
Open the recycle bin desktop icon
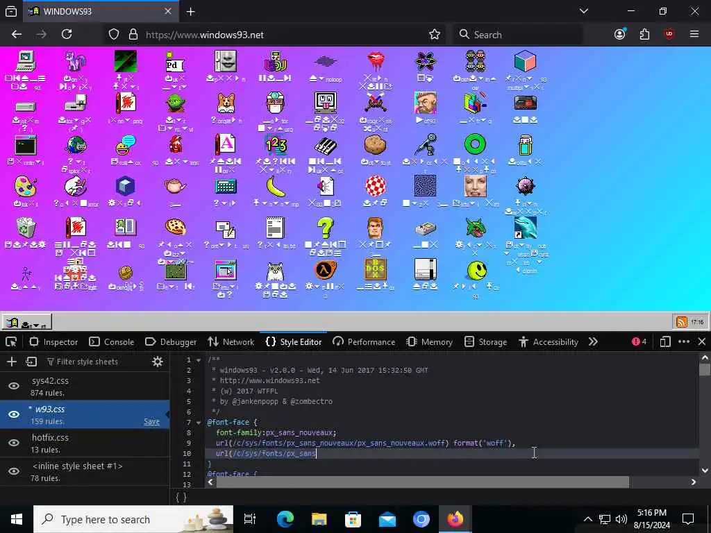[26, 228]
